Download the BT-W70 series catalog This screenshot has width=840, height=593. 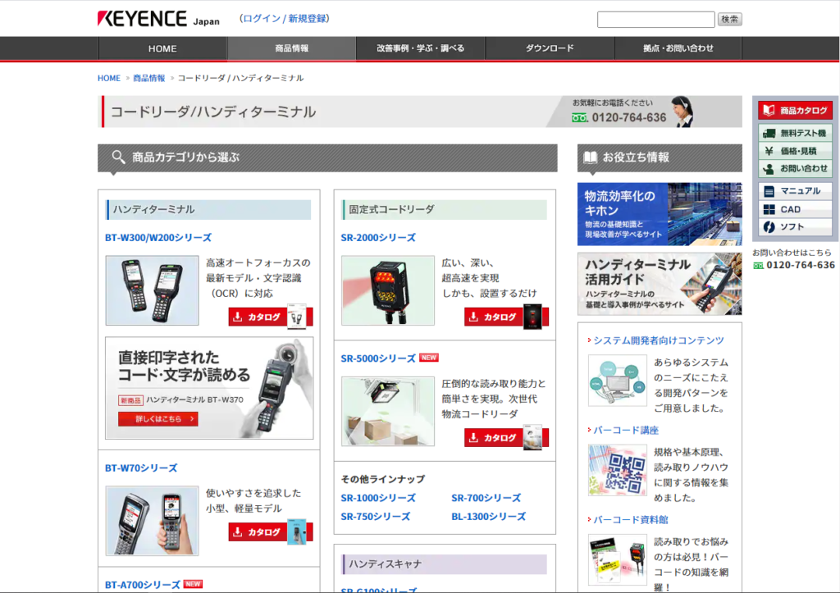point(271,532)
